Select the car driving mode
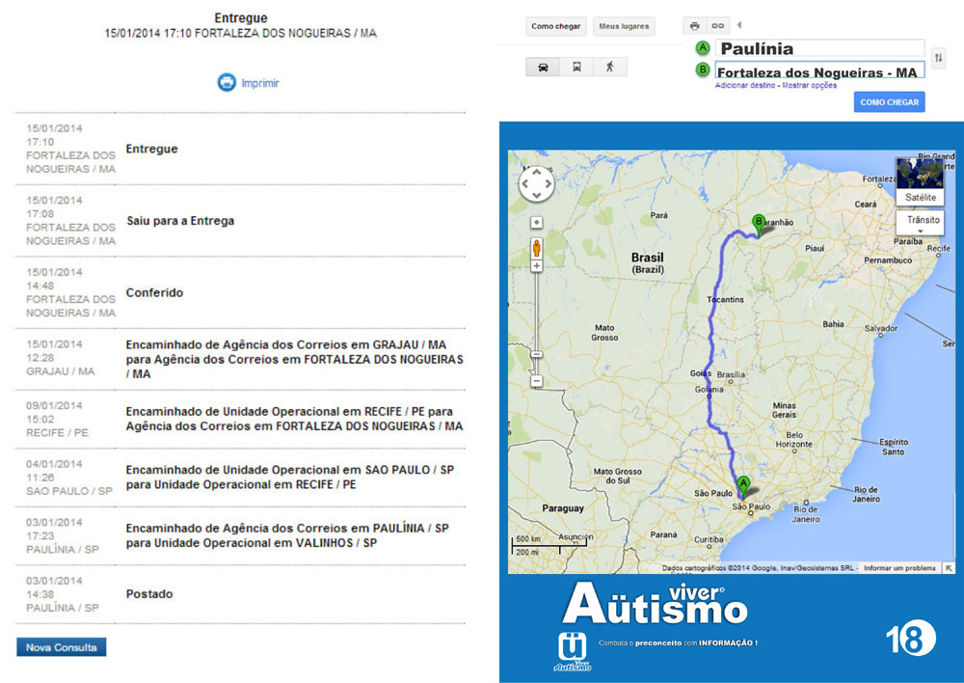Viewport: 964px width, 683px height. tap(543, 68)
